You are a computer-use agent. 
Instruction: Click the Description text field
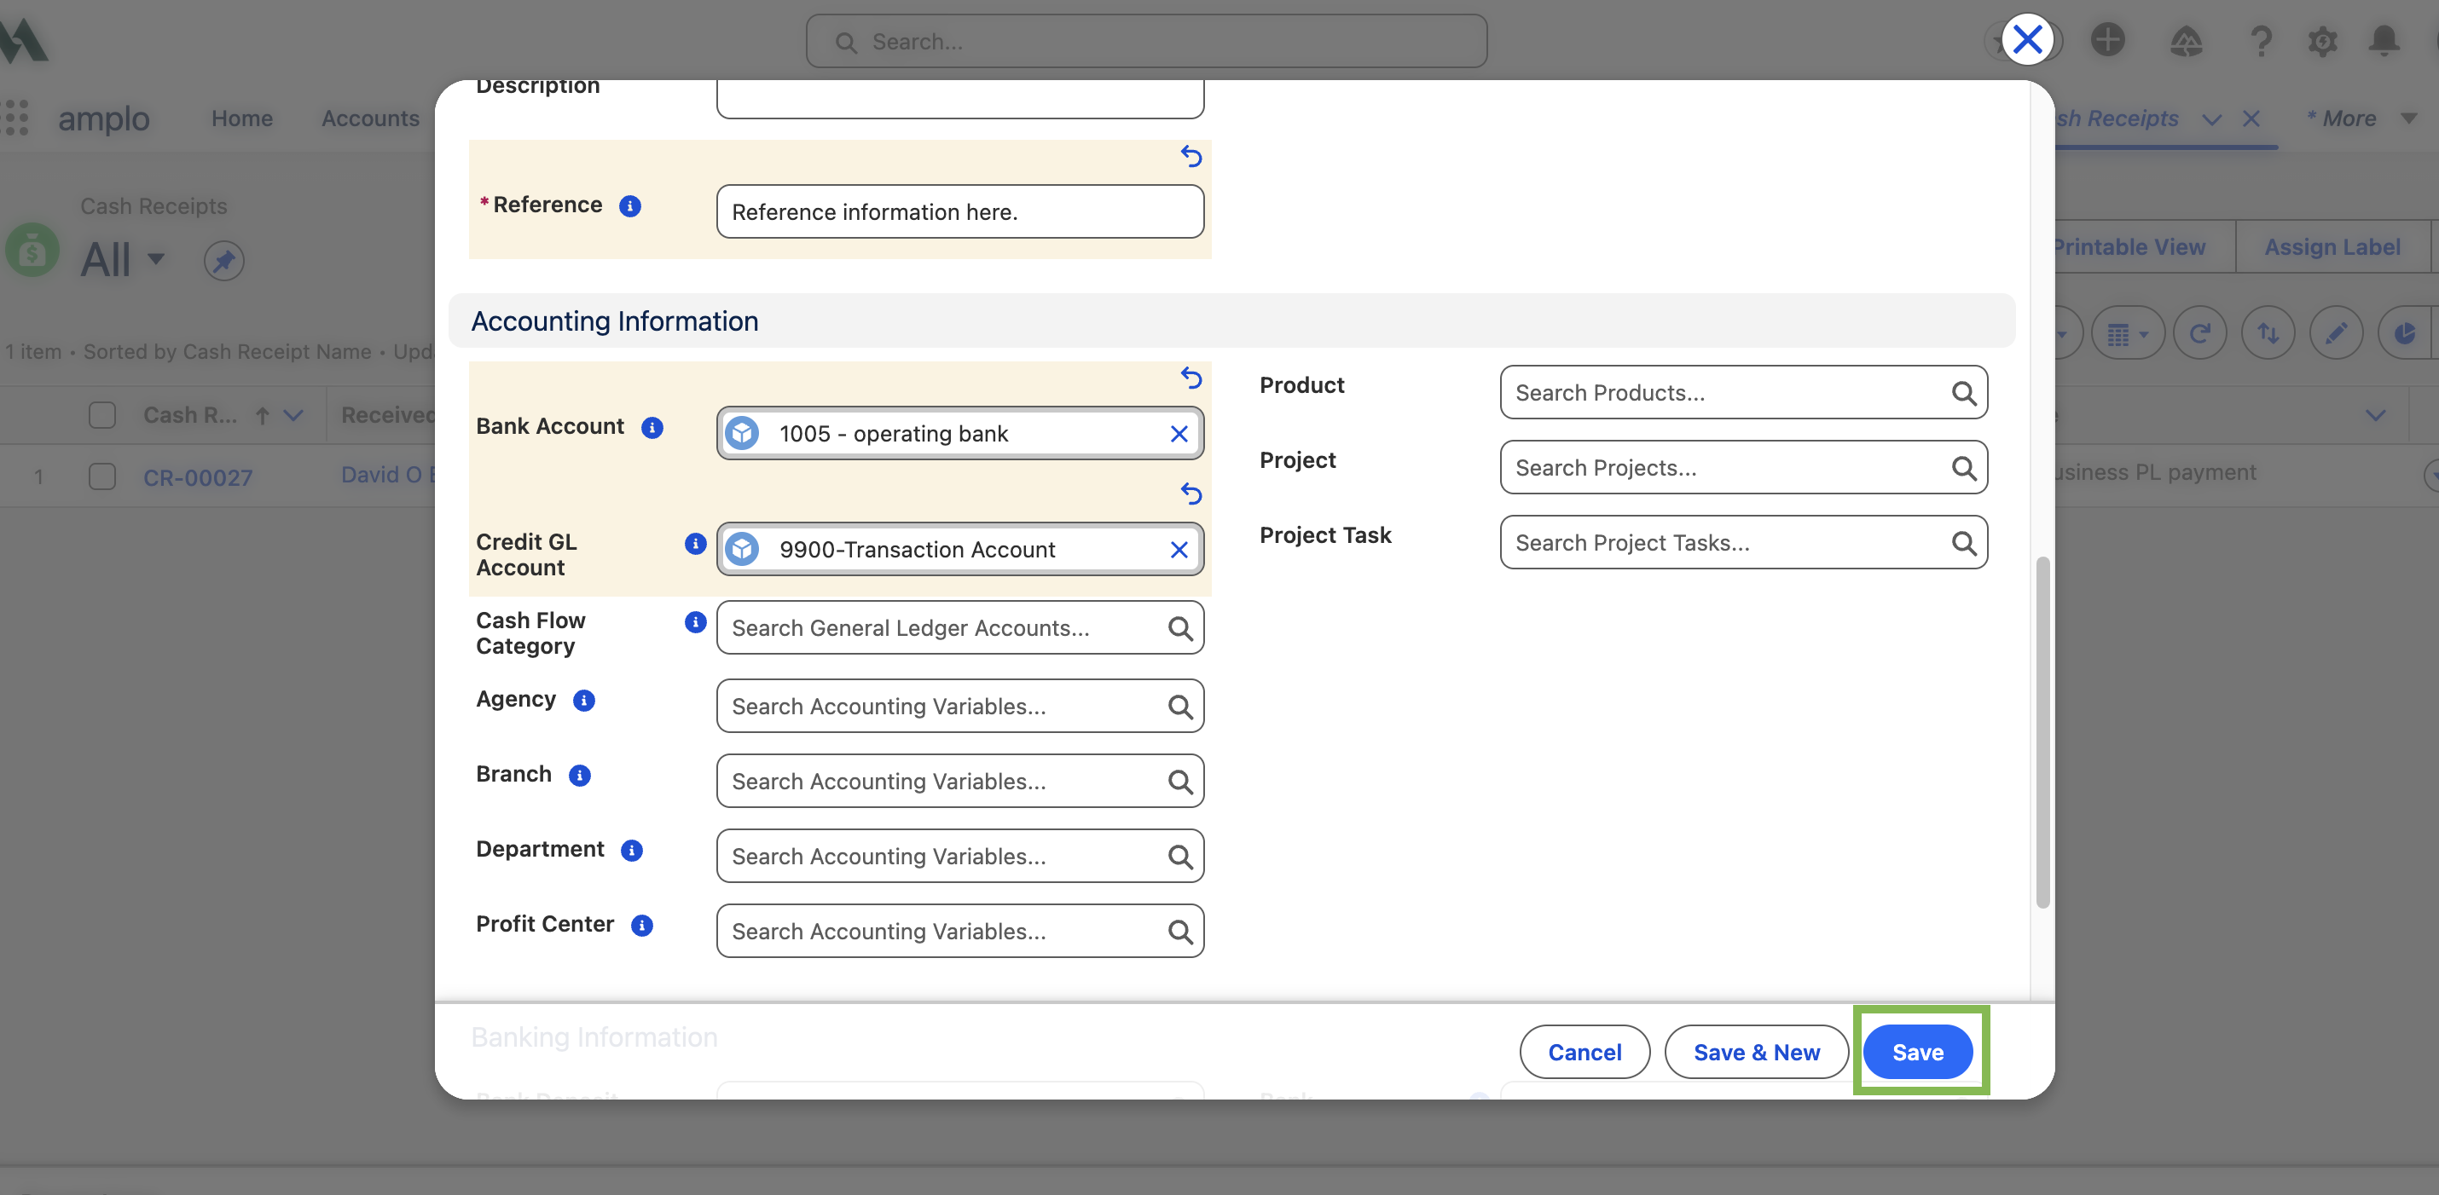960,98
